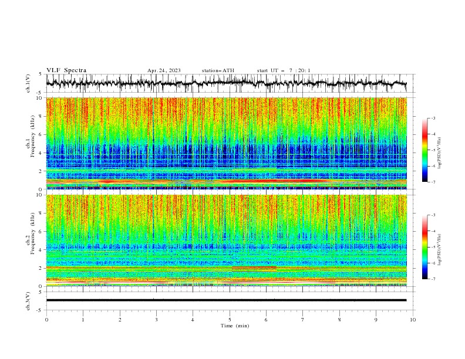Image resolution: width=465 pixels, height=359 pixels.
Task: Click the ch.2 colorbar scale
Action: (x=425, y=247)
